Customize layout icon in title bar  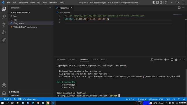[x=166, y=3]
